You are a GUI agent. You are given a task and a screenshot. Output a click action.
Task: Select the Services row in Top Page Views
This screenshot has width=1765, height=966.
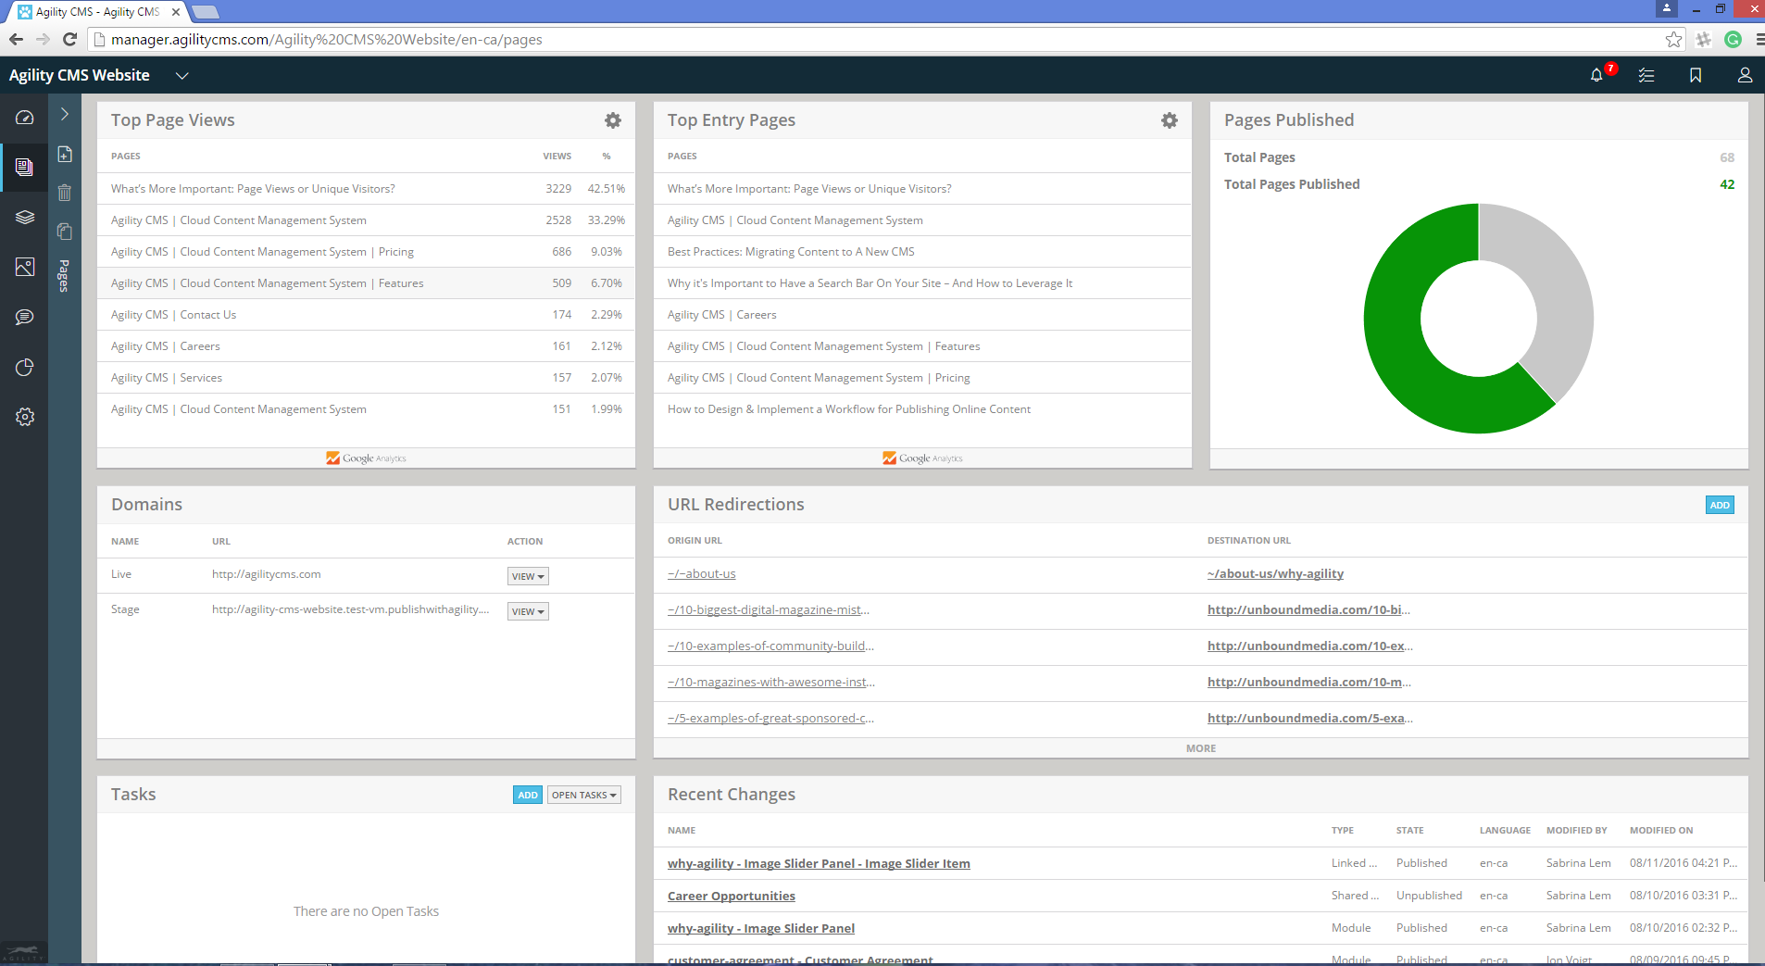click(366, 378)
